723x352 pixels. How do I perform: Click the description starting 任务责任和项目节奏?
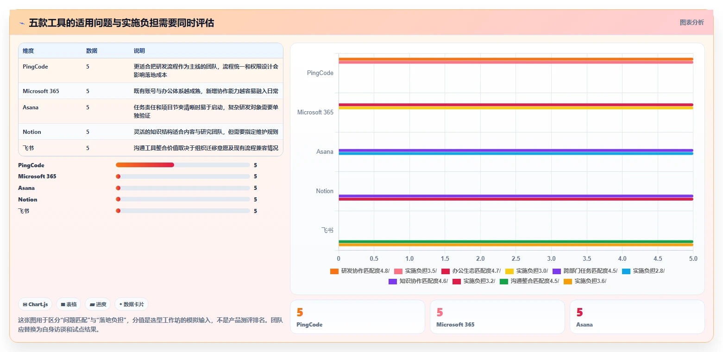[206, 111]
